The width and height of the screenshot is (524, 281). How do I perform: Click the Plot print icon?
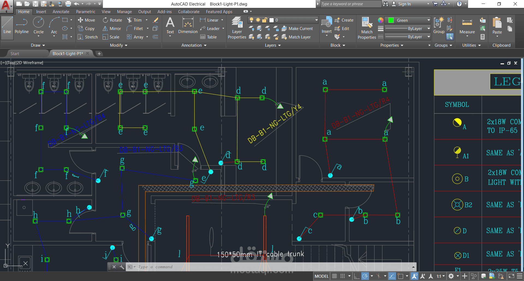click(x=68, y=4)
